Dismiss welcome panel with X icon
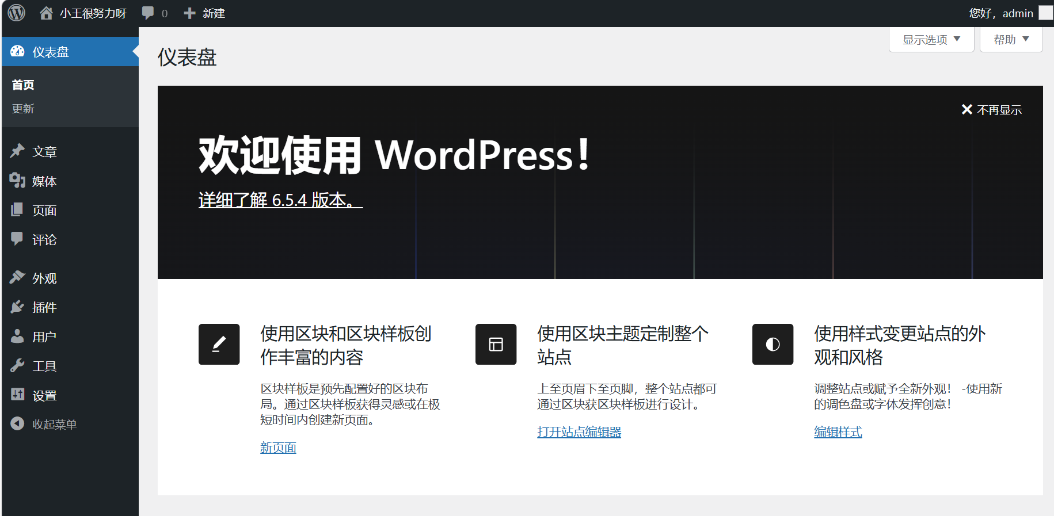Viewport: 1054px width, 516px height. tap(967, 109)
